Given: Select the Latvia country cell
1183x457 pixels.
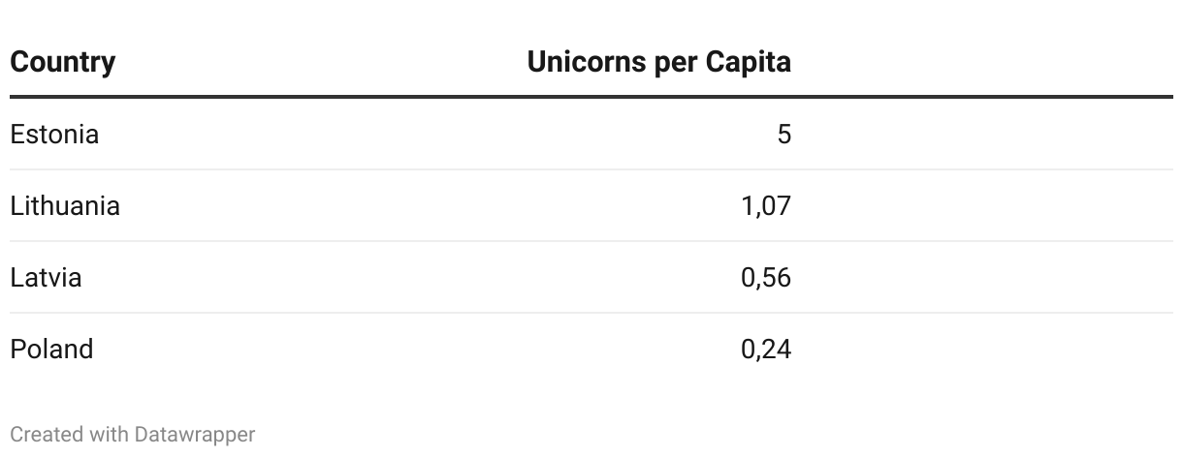Looking at the screenshot, I should coord(46,278).
